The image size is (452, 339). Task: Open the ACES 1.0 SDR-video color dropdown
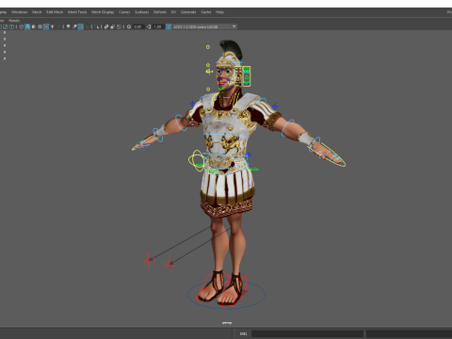tap(204, 26)
